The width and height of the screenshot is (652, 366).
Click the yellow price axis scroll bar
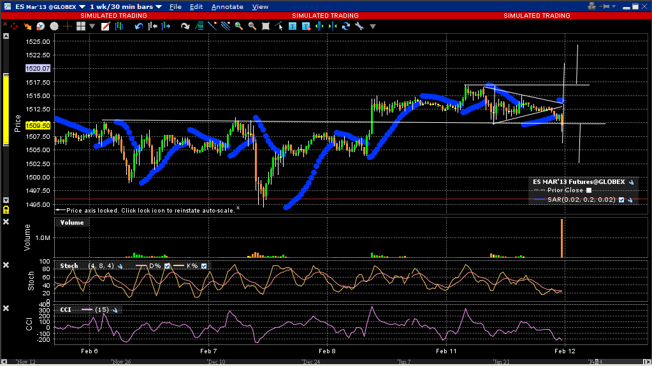click(6, 109)
